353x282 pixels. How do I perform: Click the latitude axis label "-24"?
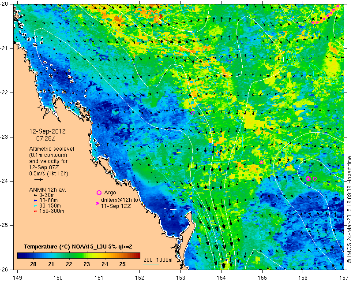click(x=4, y=181)
